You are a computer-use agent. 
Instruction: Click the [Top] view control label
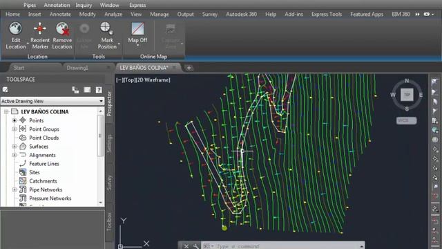click(x=129, y=80)
